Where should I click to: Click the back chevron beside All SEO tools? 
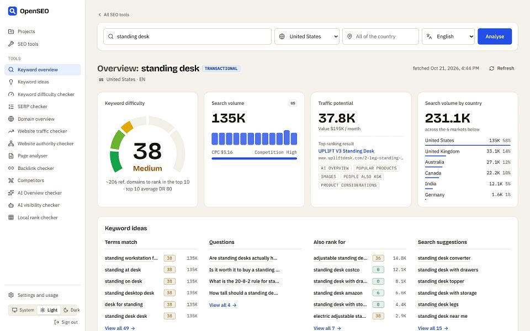[x=100, y=14]
